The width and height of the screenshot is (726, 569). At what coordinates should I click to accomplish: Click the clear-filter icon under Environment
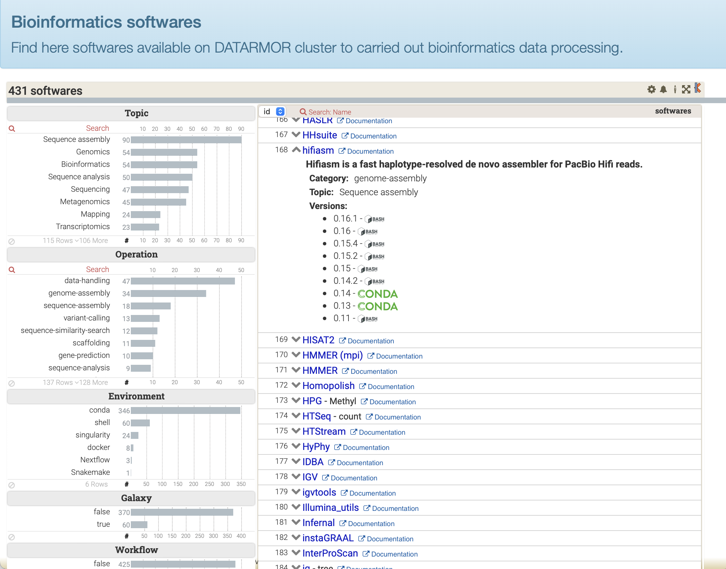tap(11, 485)
